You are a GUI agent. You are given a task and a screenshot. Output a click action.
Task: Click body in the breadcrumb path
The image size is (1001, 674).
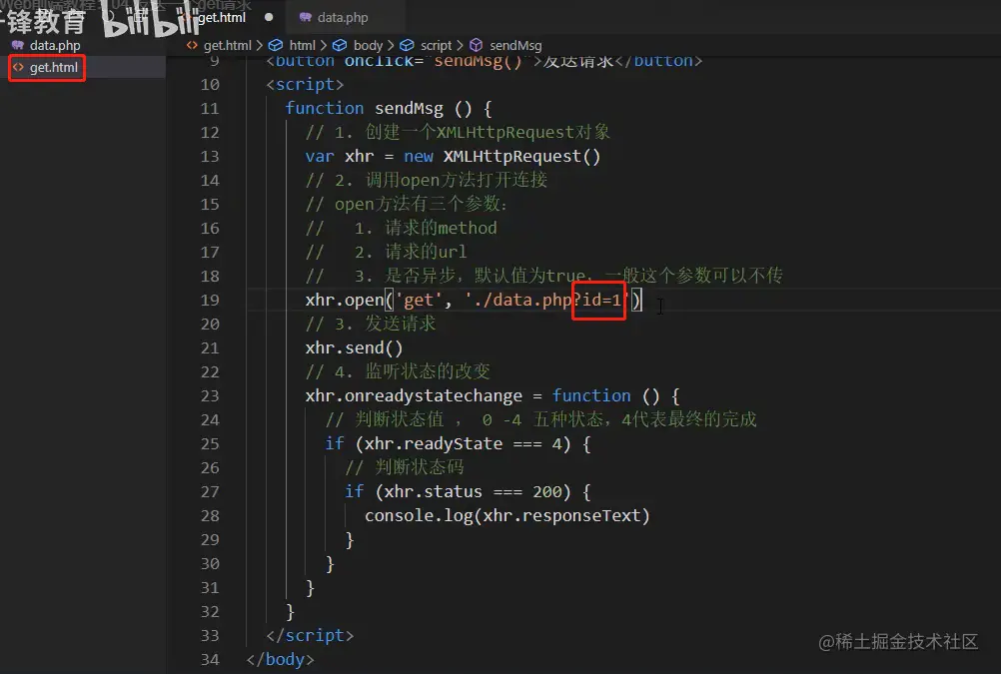[x=368, y=45]
